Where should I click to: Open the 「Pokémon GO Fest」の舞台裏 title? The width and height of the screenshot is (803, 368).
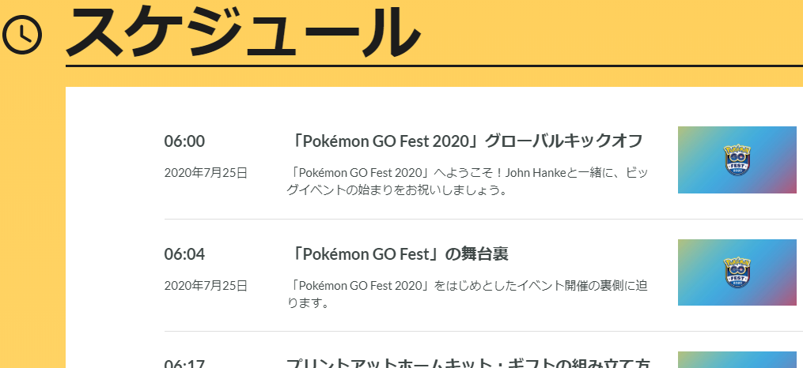pyautogui.click(x=397, y=254)
